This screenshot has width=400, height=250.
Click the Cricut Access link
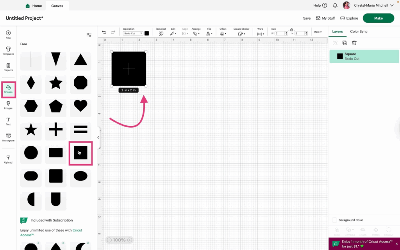[77, 230]
